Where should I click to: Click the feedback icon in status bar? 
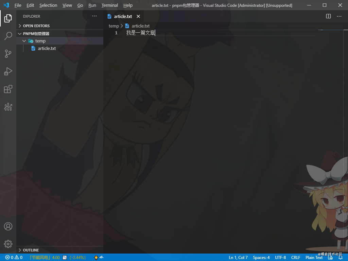pos(330,258)
